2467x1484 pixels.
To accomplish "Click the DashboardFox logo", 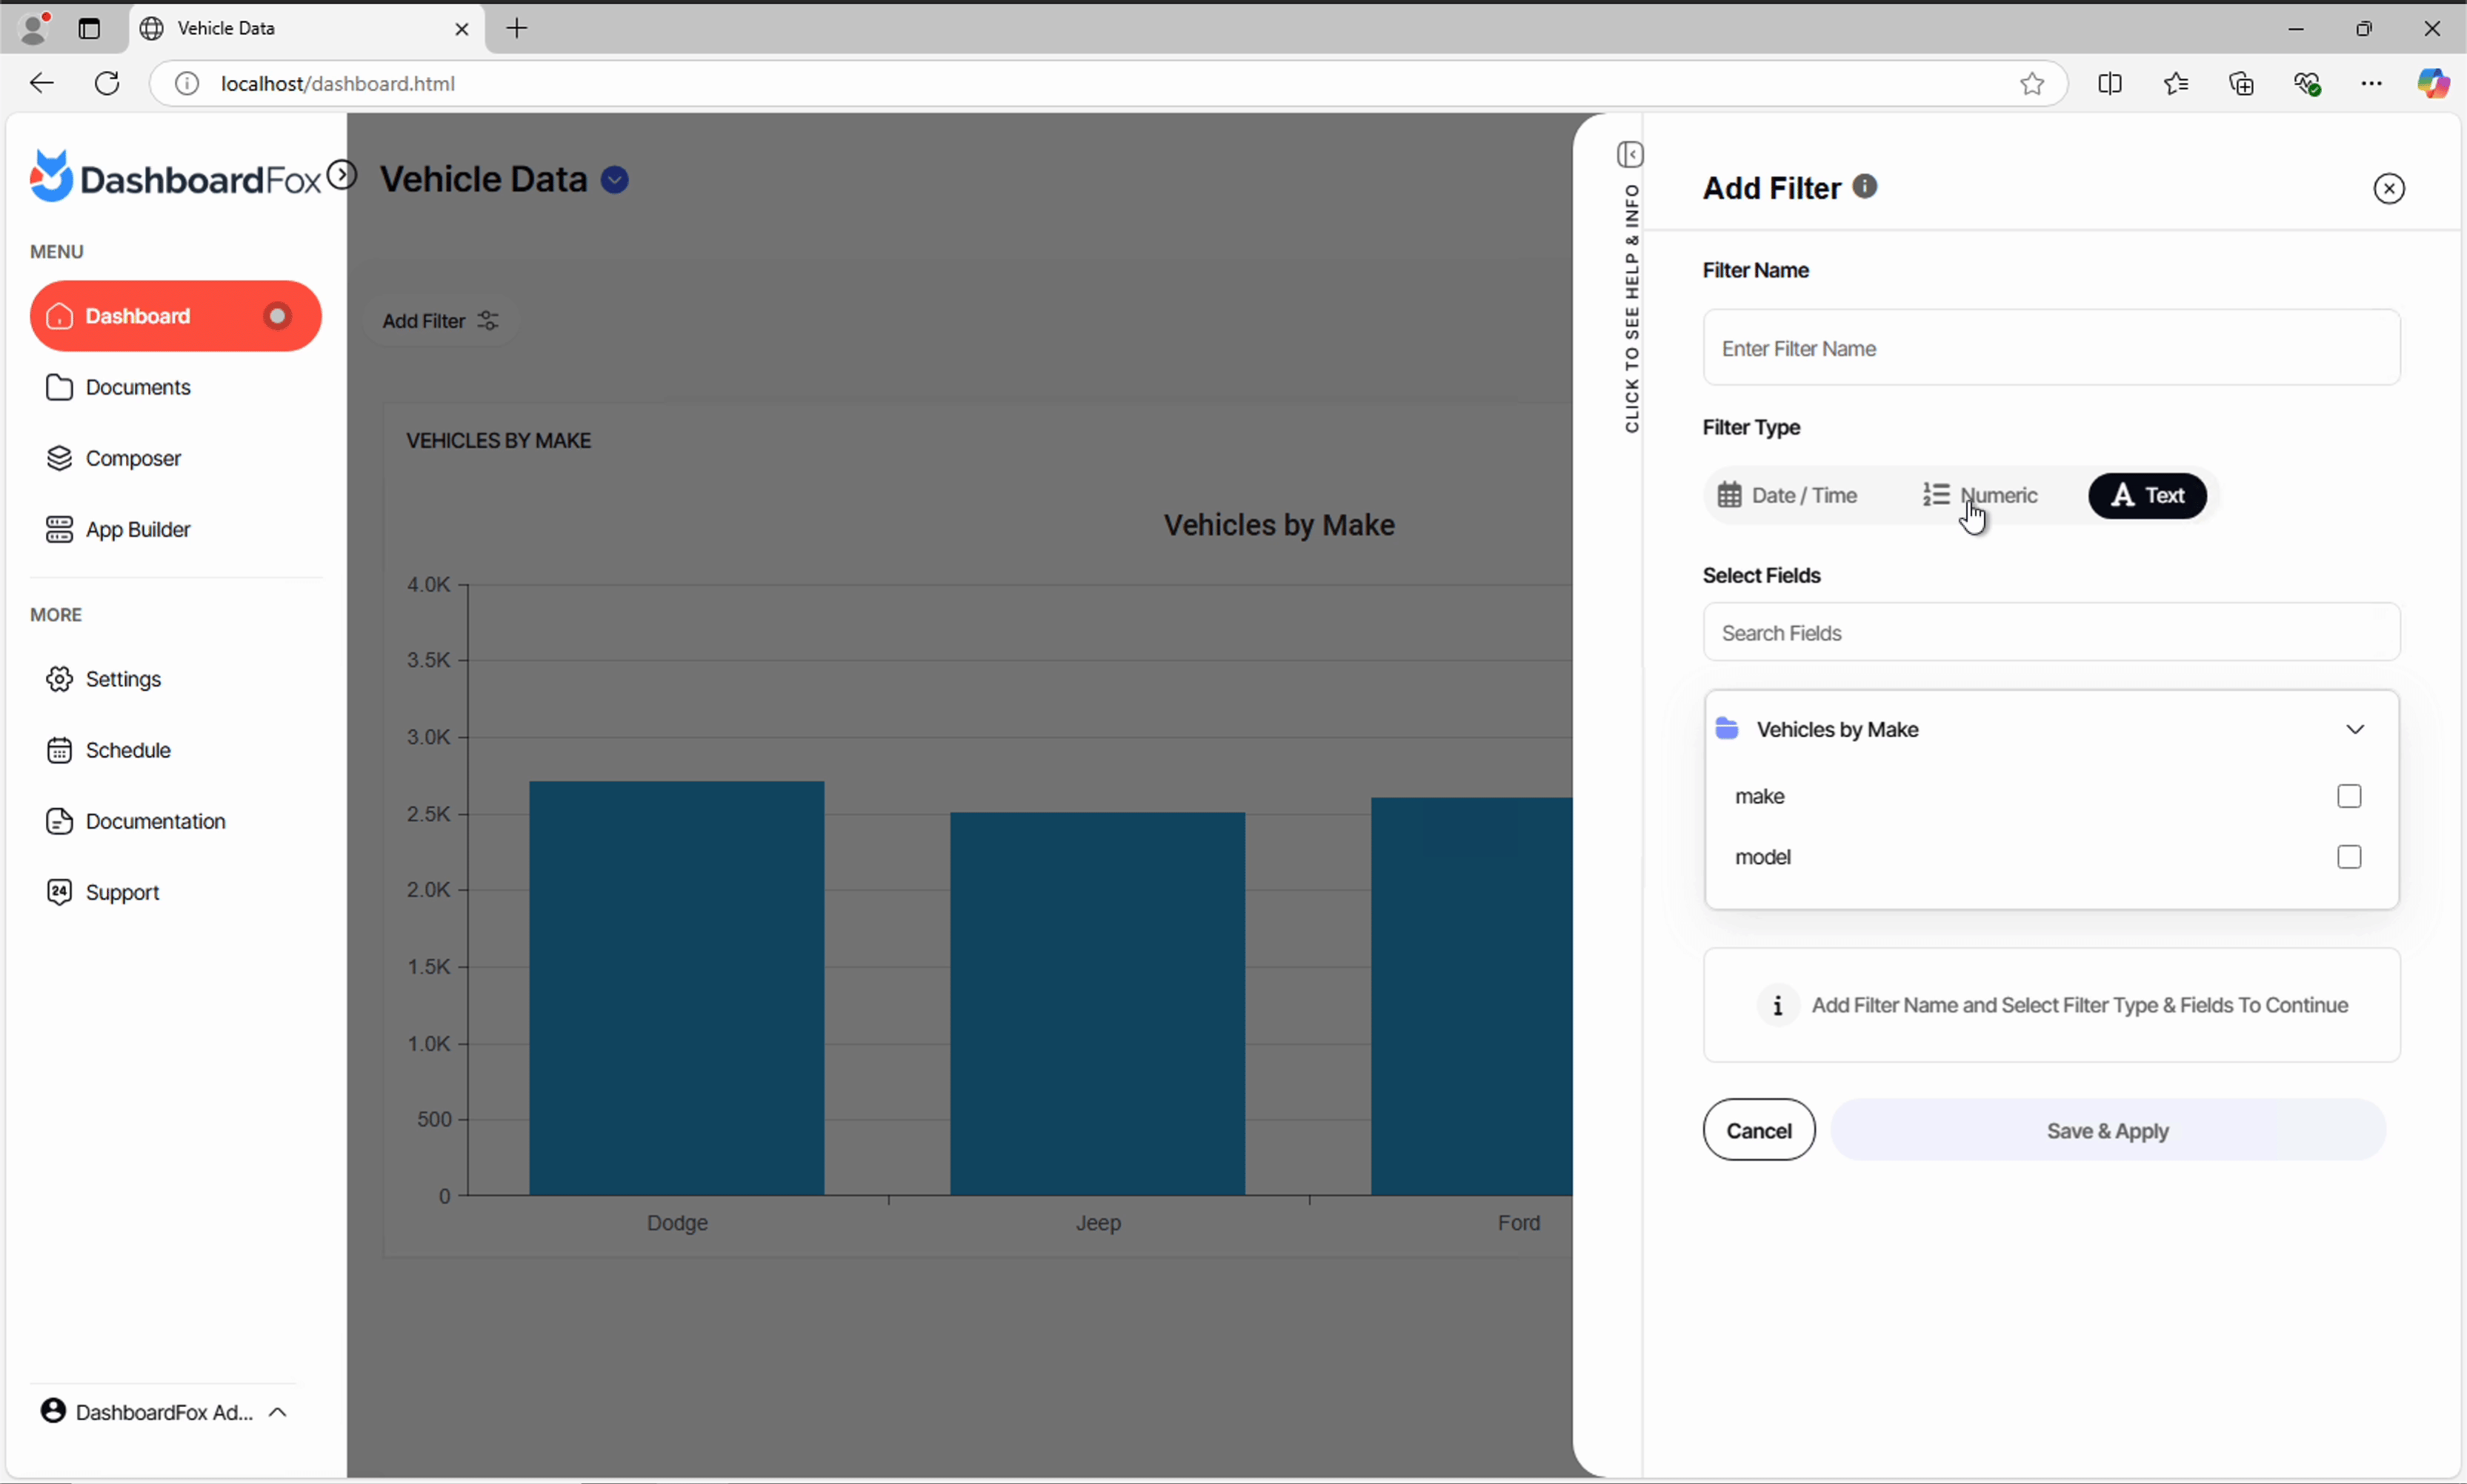I will pos(175,178).
